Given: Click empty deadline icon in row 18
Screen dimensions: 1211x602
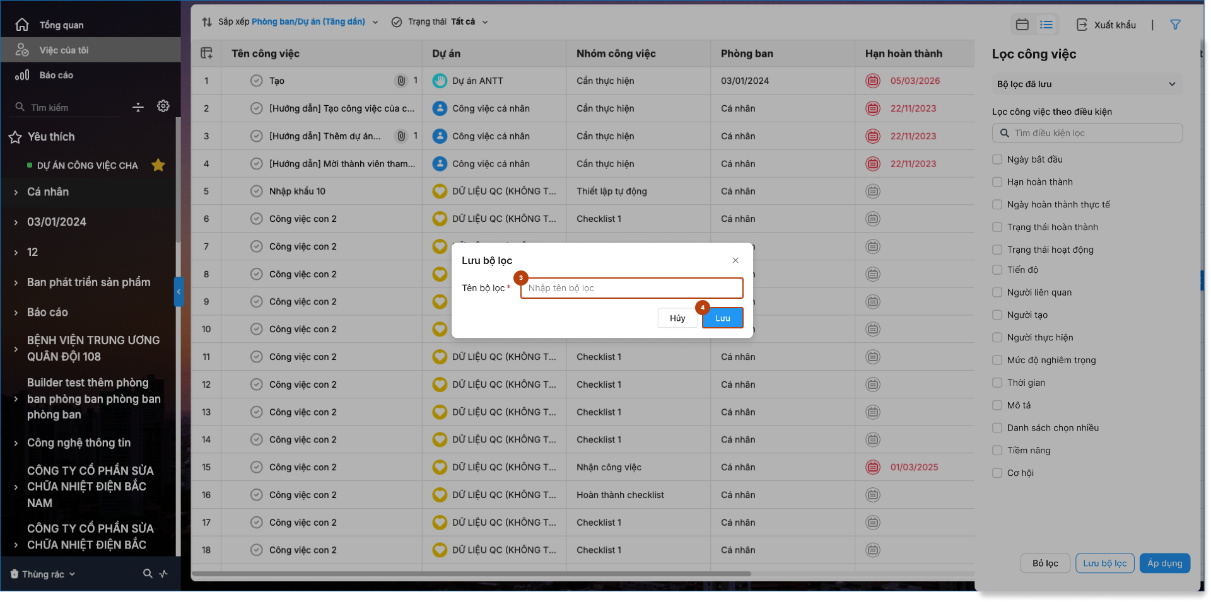Looking at the screenshot, I should 873,550.
